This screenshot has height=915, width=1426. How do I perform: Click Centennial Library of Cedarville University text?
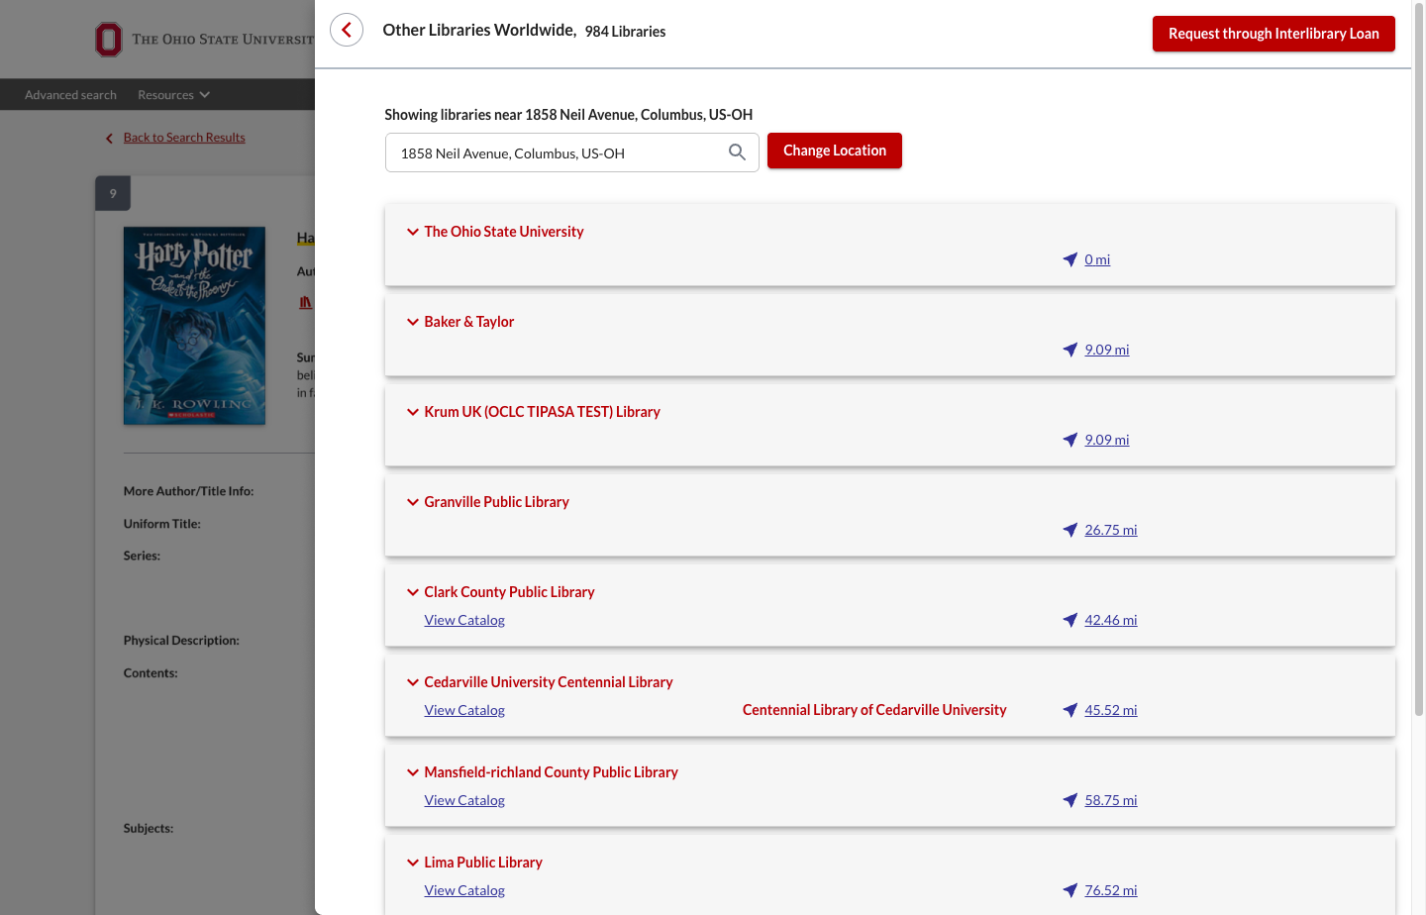[874, 710]
